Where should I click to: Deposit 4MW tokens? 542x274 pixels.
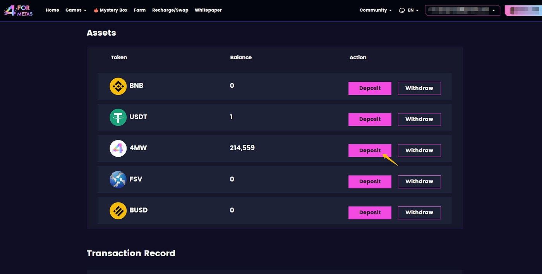tap(370, 151)
